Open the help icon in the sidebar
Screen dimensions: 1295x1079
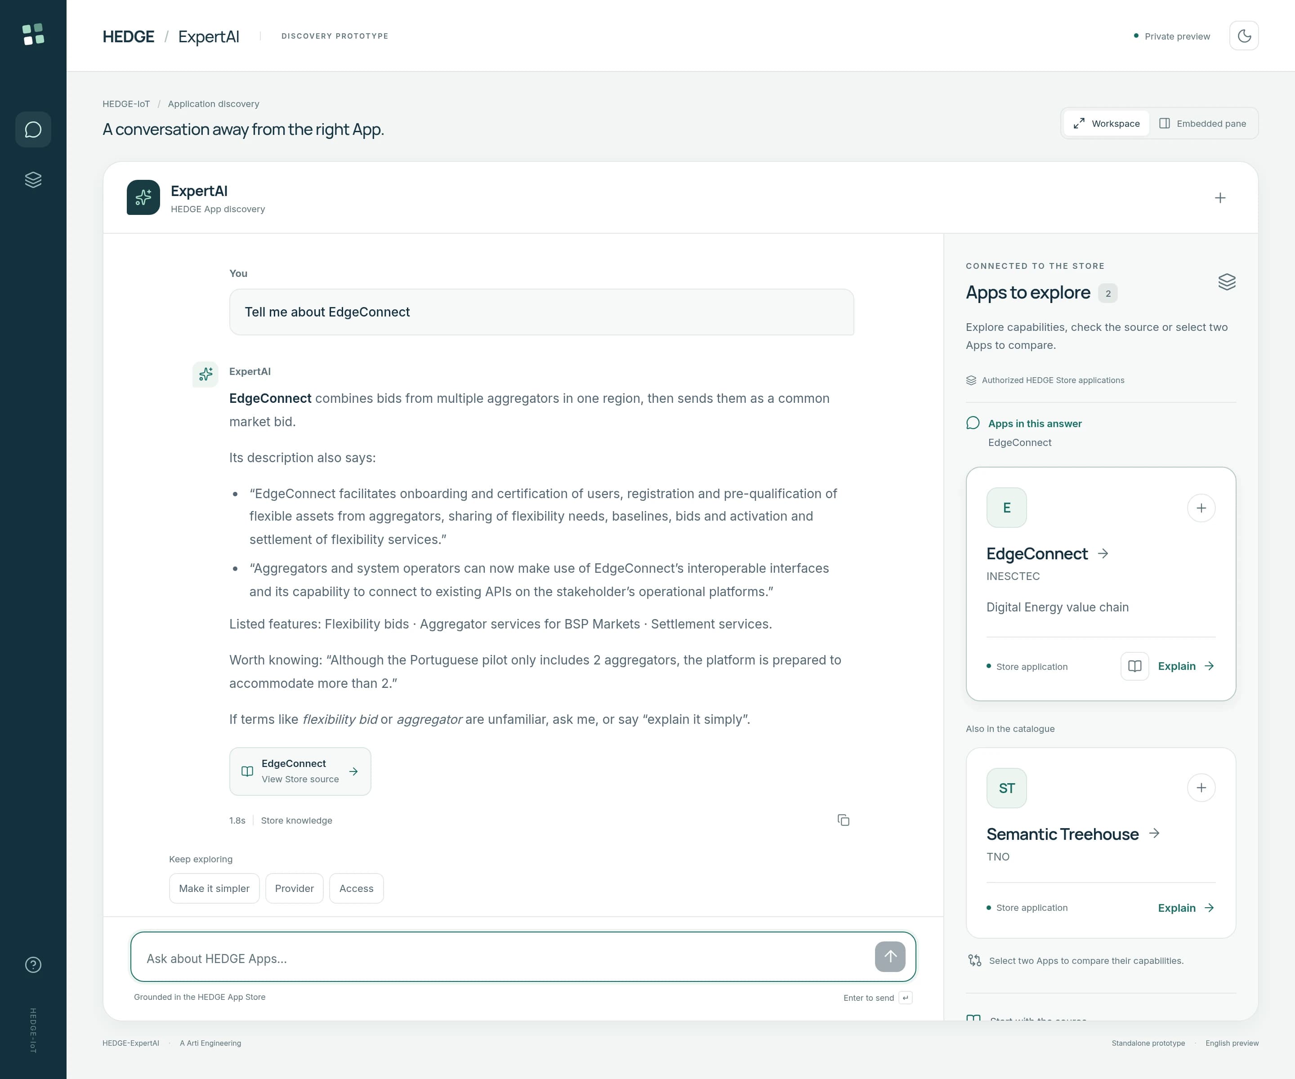tap(33, 965)
